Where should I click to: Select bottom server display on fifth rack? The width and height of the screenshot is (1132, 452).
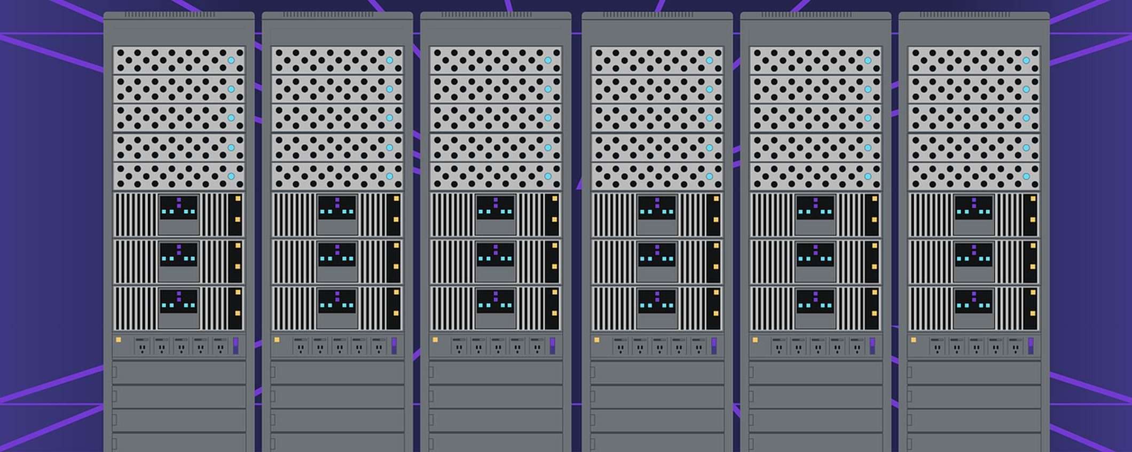815,302
